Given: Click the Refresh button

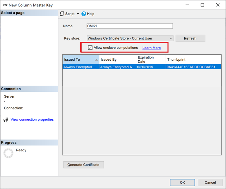Looking at the screenshot, I should pyautogui.click(x=190, y=38).
